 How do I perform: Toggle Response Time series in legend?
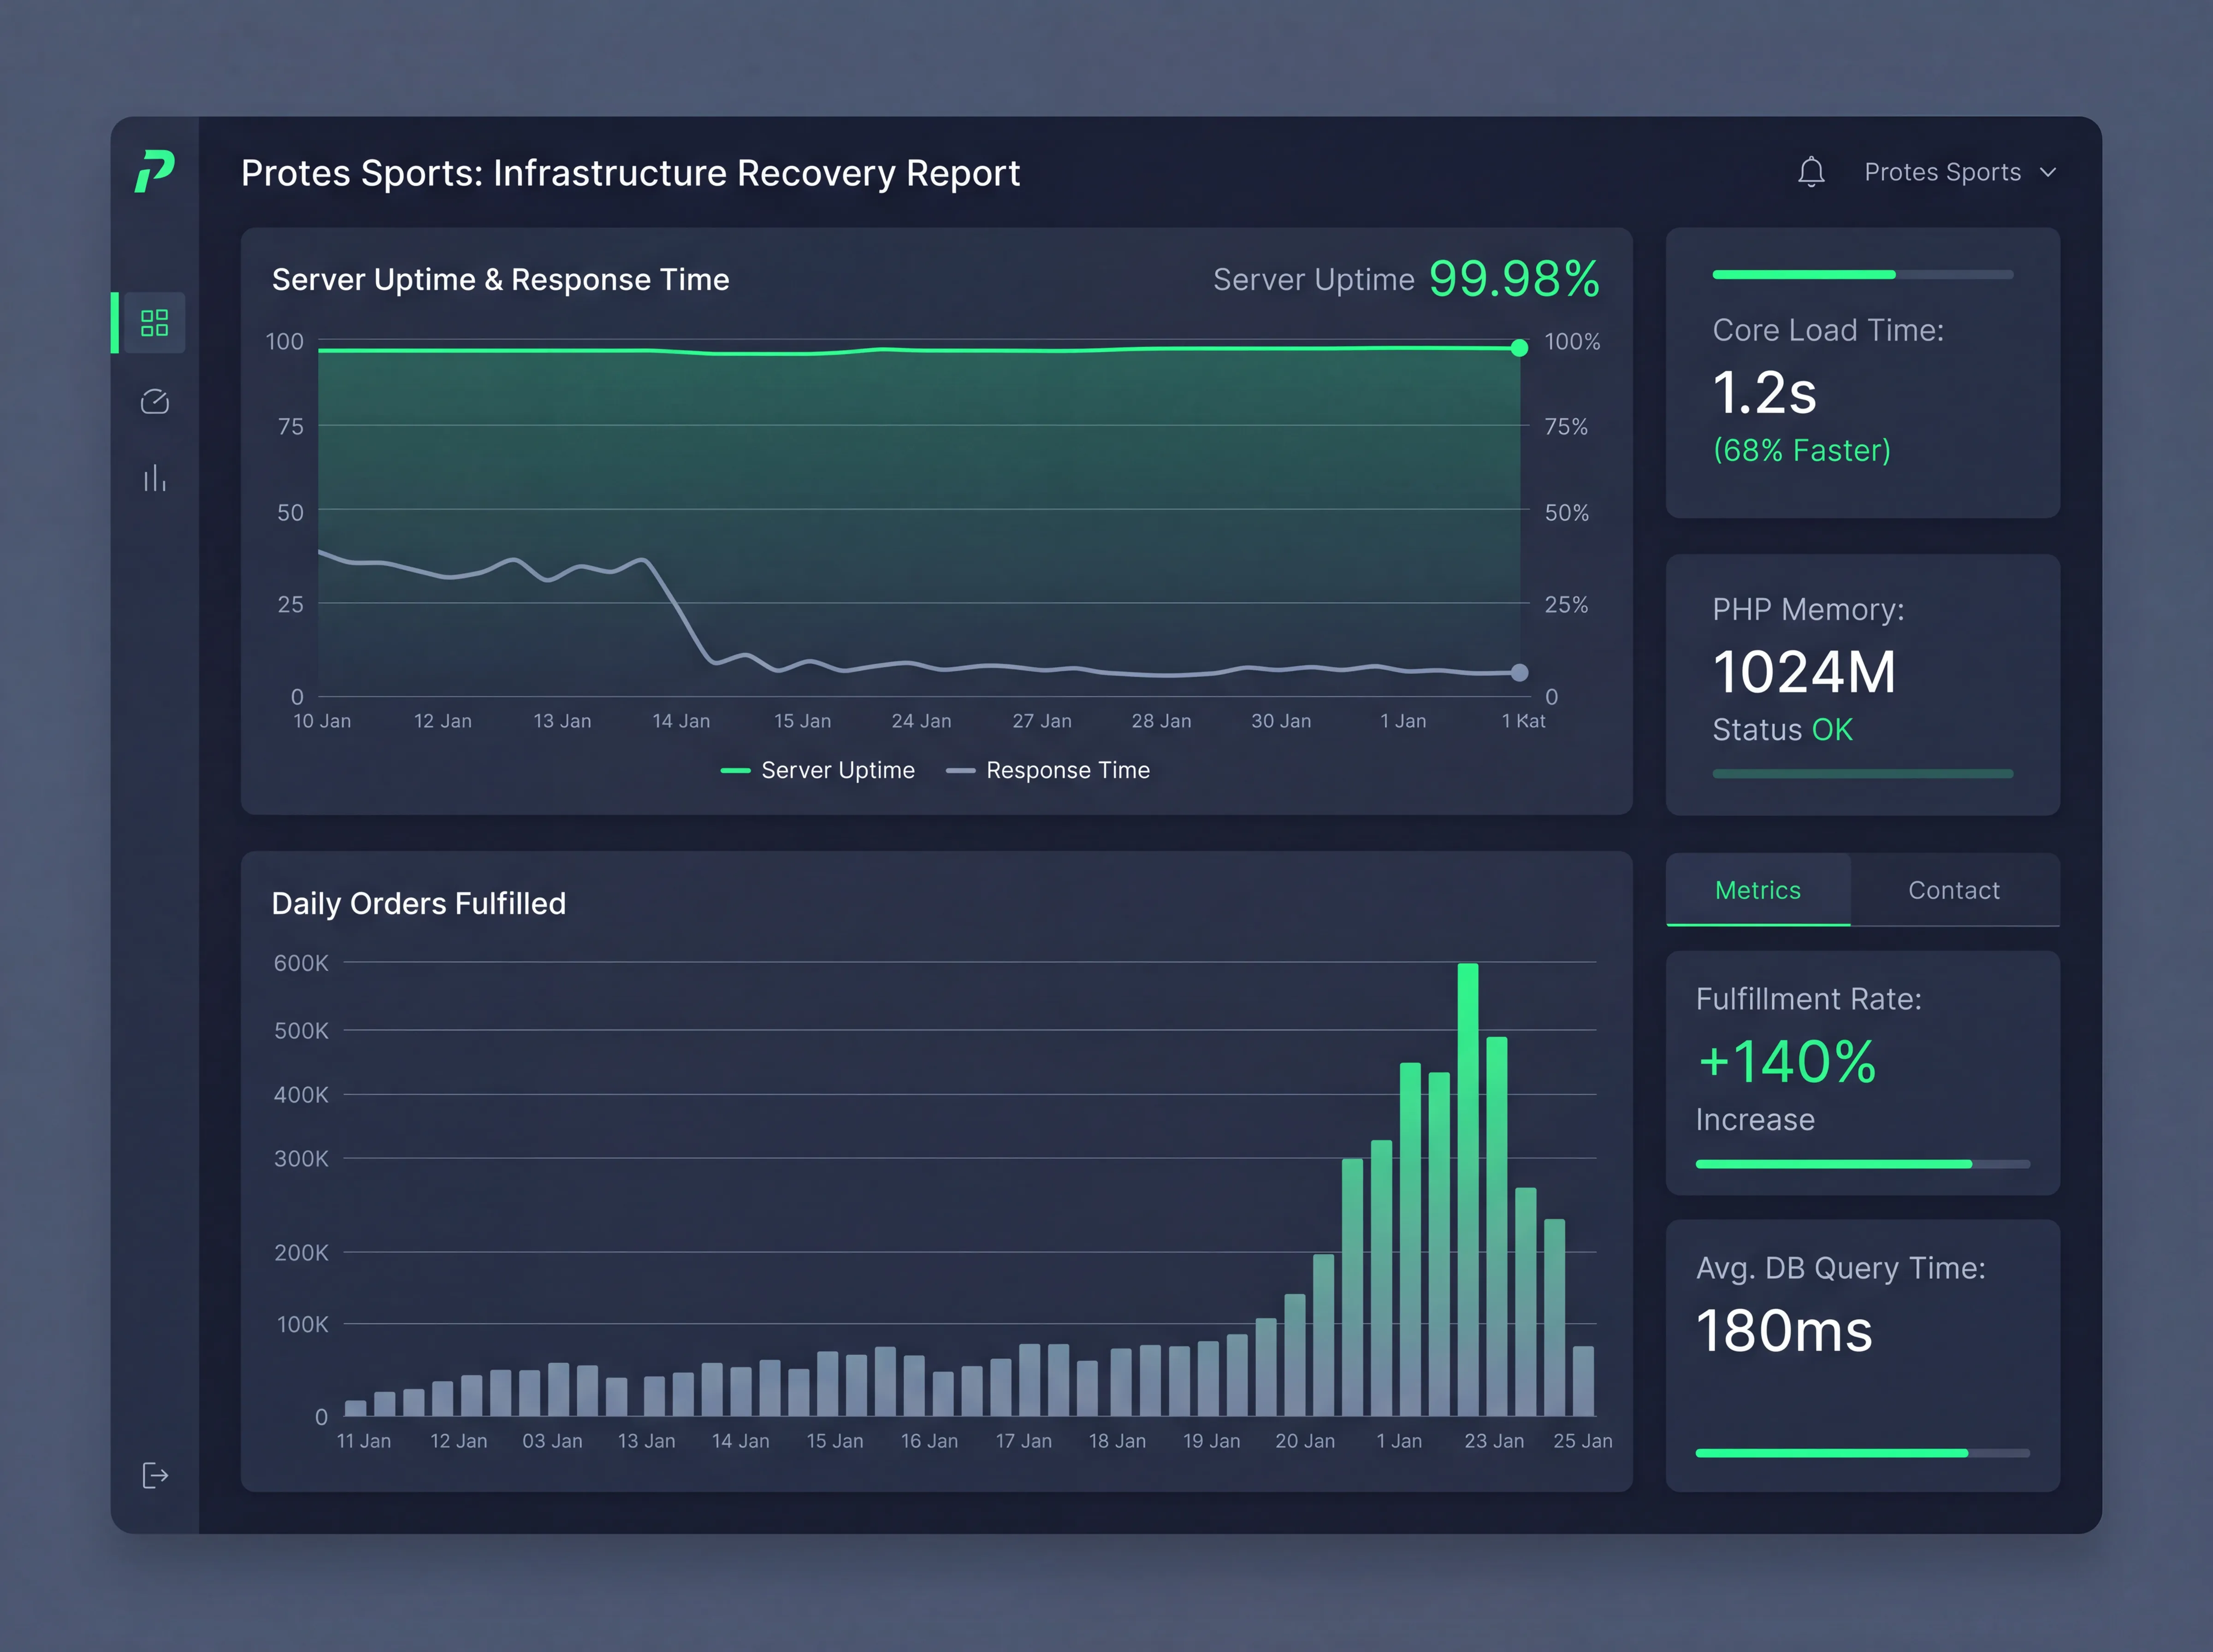click(1048, 770)
